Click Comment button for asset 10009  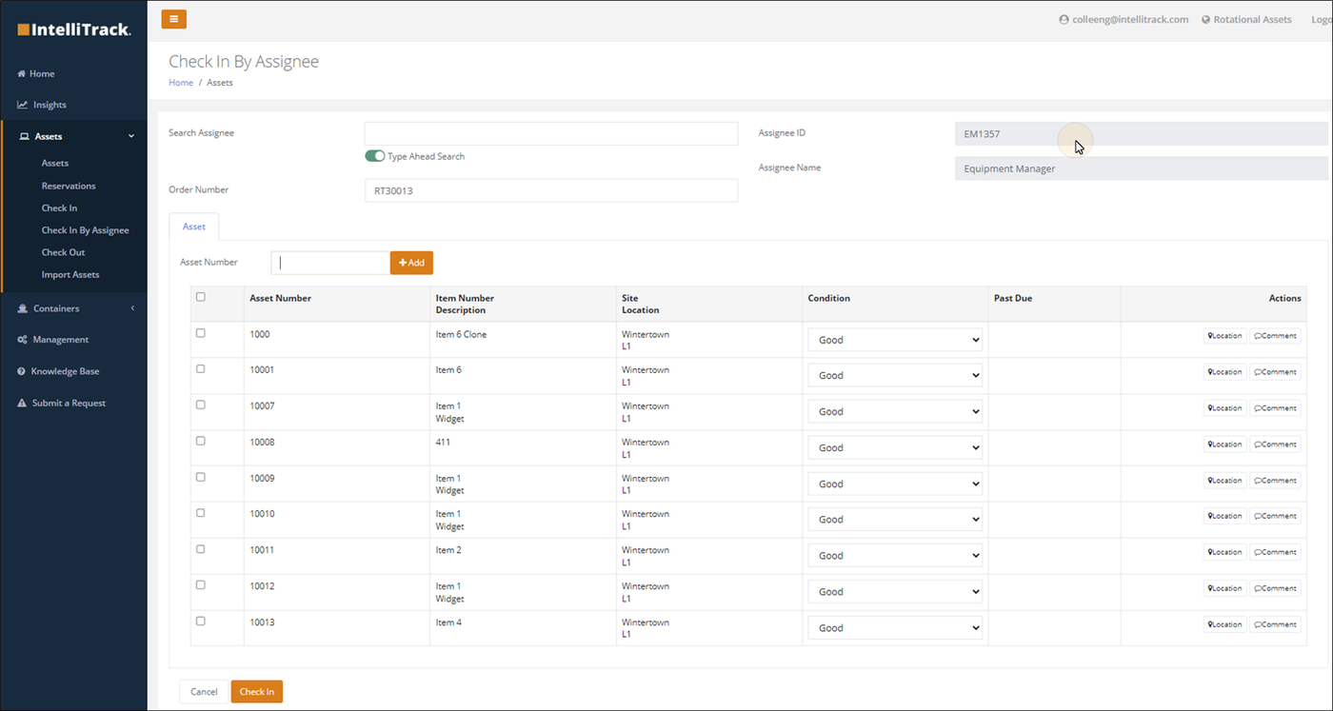point(1275,481)
